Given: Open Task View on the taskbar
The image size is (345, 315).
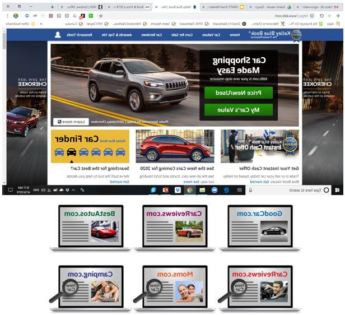Looking at the screenshot, I should tap(239, 190).
